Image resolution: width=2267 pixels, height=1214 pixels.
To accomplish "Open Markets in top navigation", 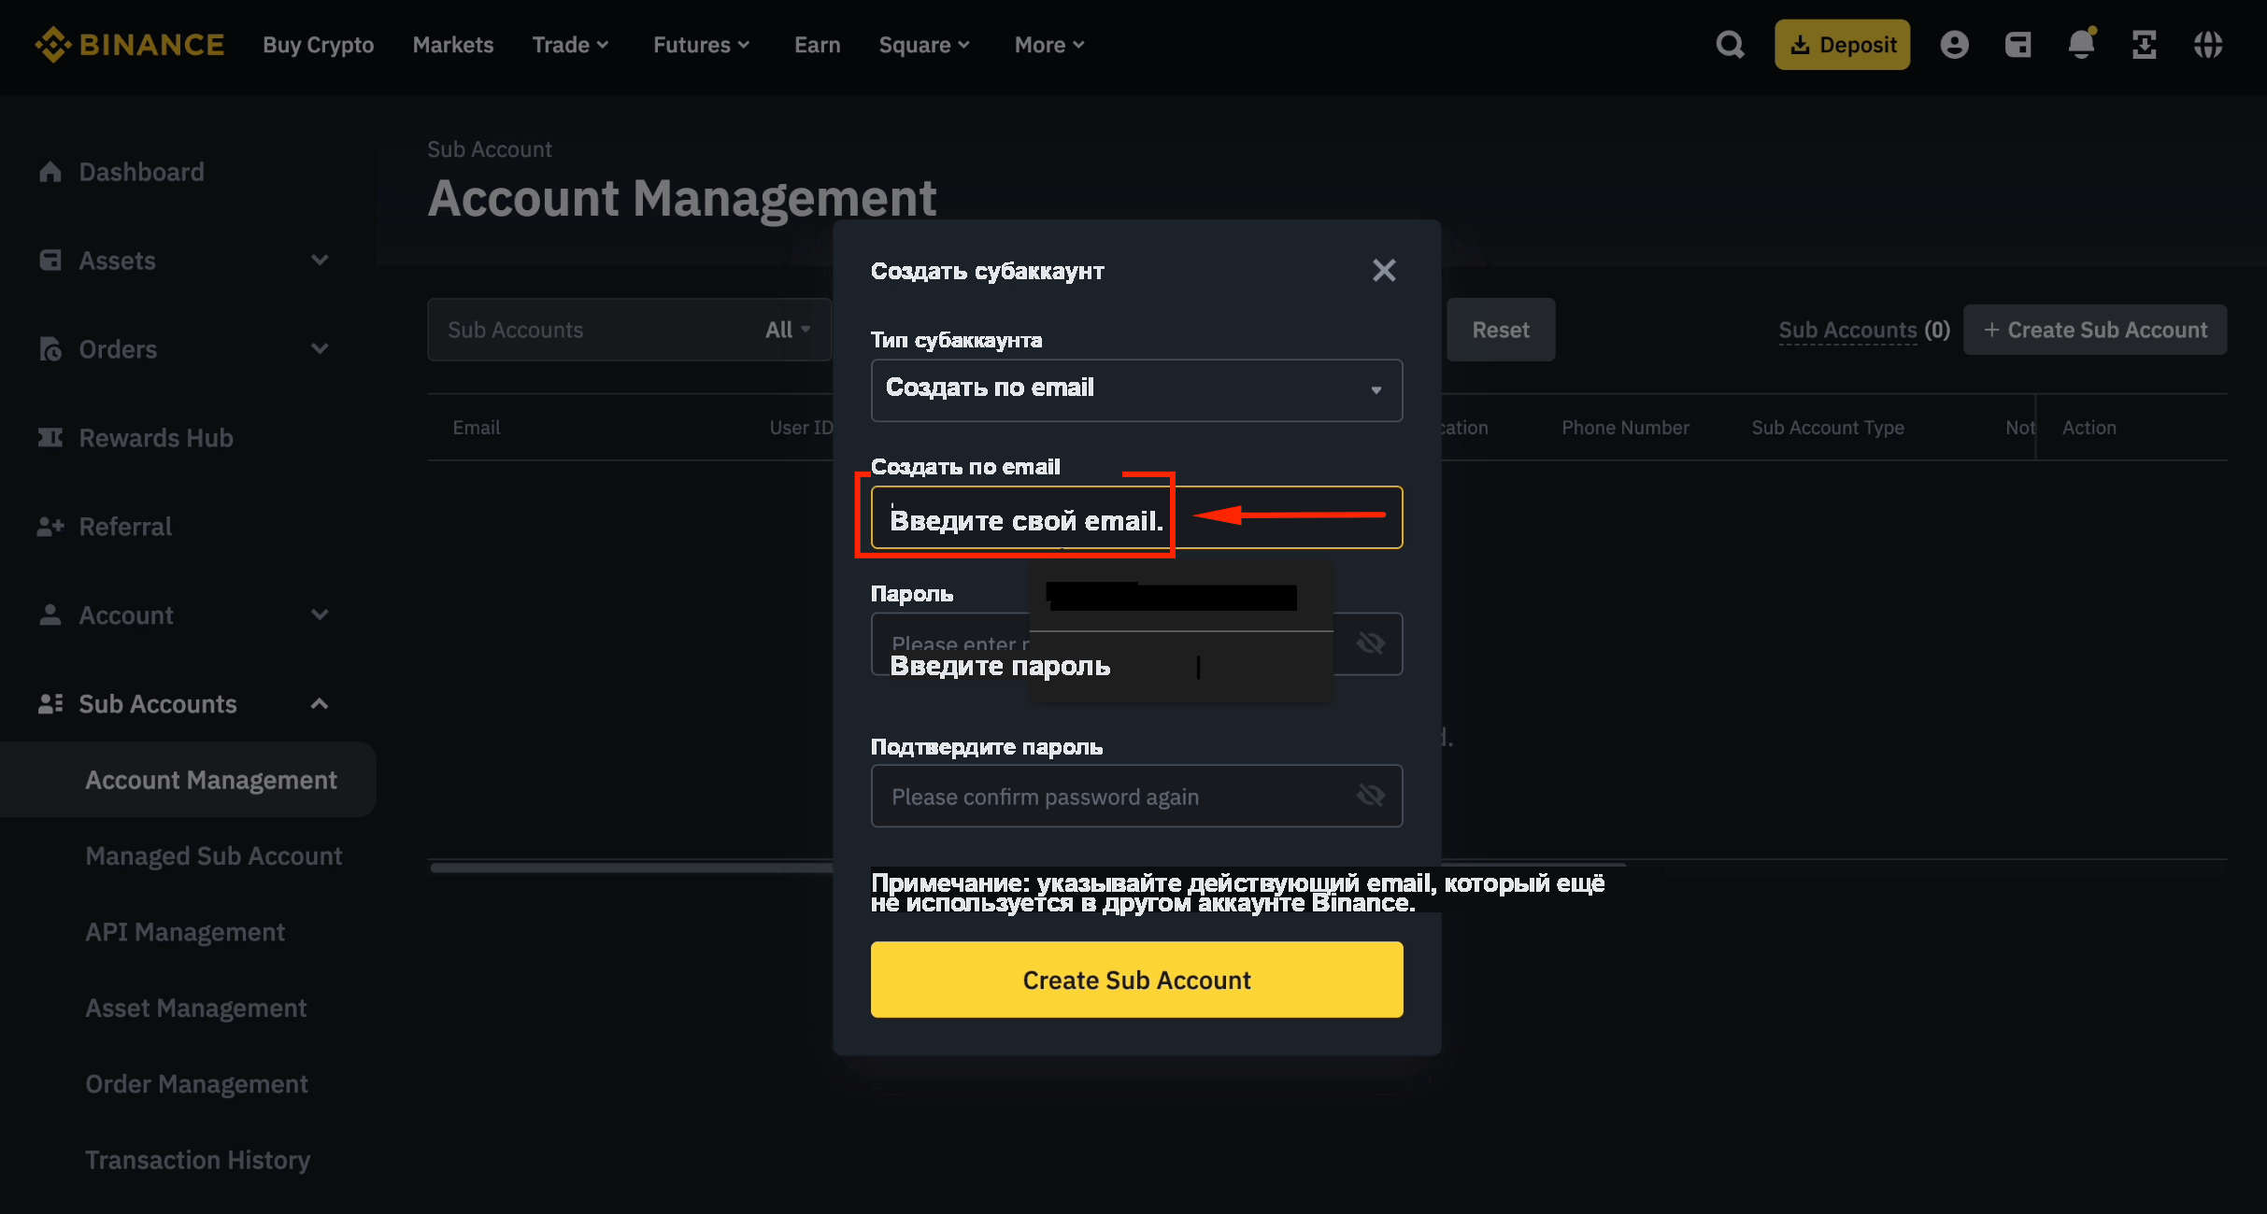I will click(x=453, y=45).
